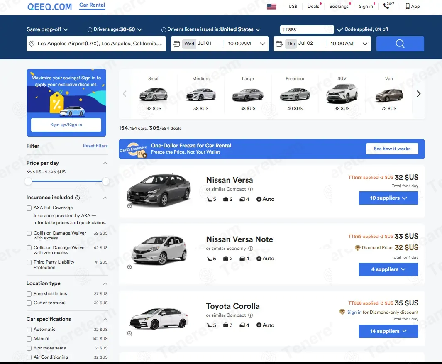Zoom the Nissan Versa Note image
The width and height of the screenshot is (442, 364).
[129, 267]
